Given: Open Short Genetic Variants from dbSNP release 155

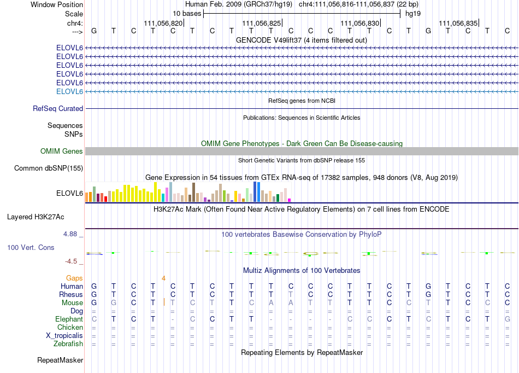Looking at the screenshot, I should pos(302,160).
